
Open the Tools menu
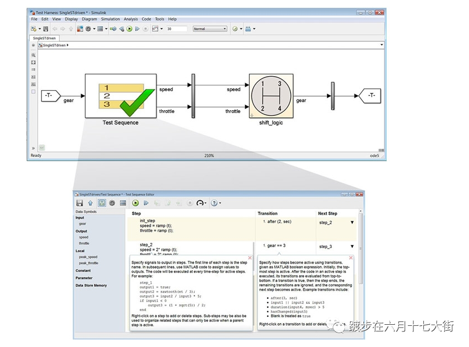[x=160, y=19]
